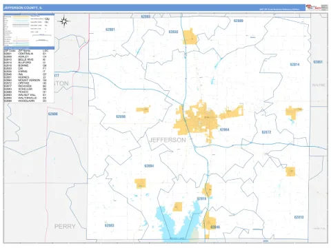Click the compass rose north indicator
Image resolution: width=331 pixels, height=248 pixels.
coord(64,21)
